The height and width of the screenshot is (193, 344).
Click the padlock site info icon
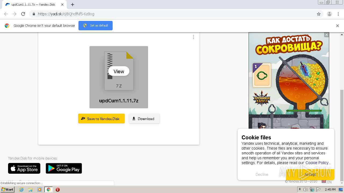[34, 14]
